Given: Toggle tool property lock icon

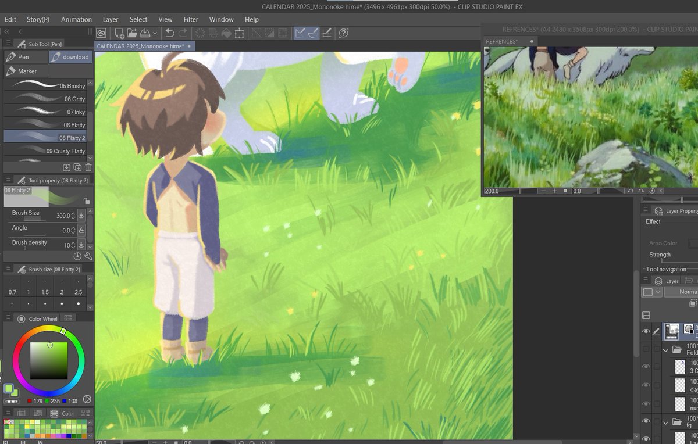Looking at the screenshot, I should (x=87, y=201).
